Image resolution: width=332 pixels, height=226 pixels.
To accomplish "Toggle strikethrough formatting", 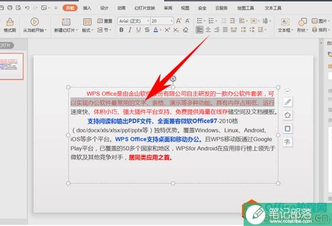I will click(147, 30).
